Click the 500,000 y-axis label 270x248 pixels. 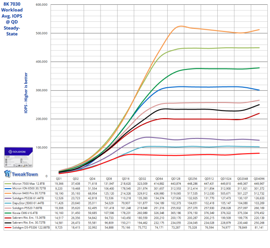pyautogui.click(x=42, y=33)
